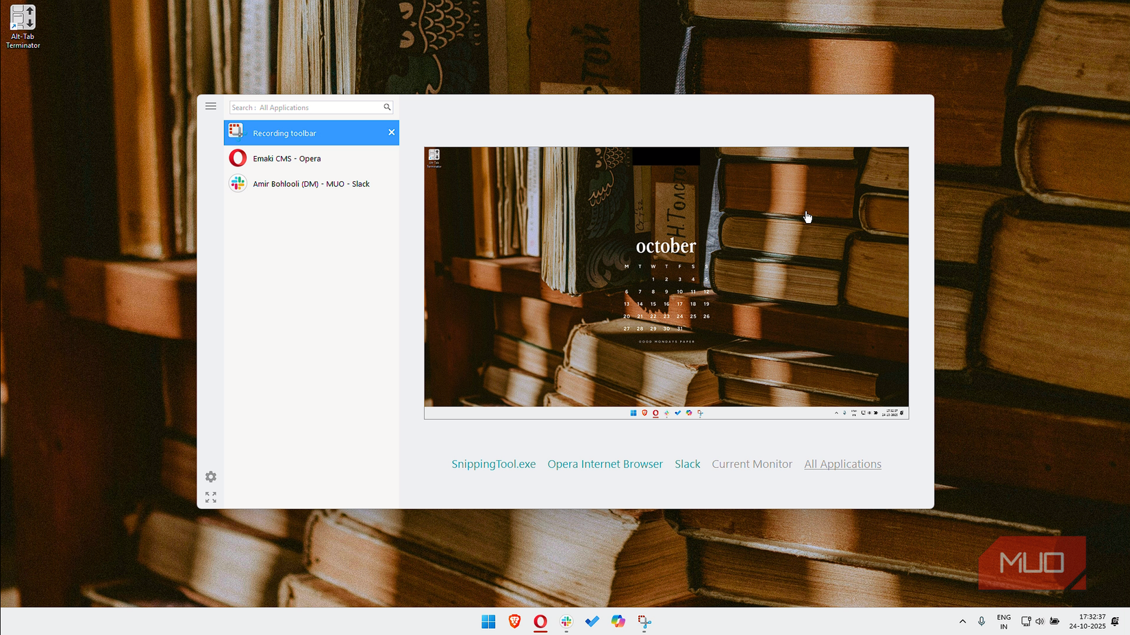The width and height of the screenshot is (1130, 635).
Task: Open Snipping Tool from the taskbar
Action: 644,621
